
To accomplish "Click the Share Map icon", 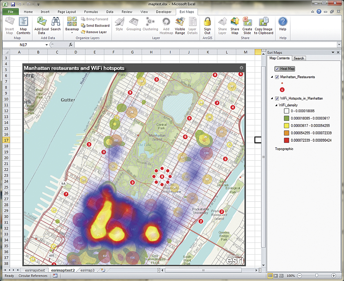I will pos(235,26).
